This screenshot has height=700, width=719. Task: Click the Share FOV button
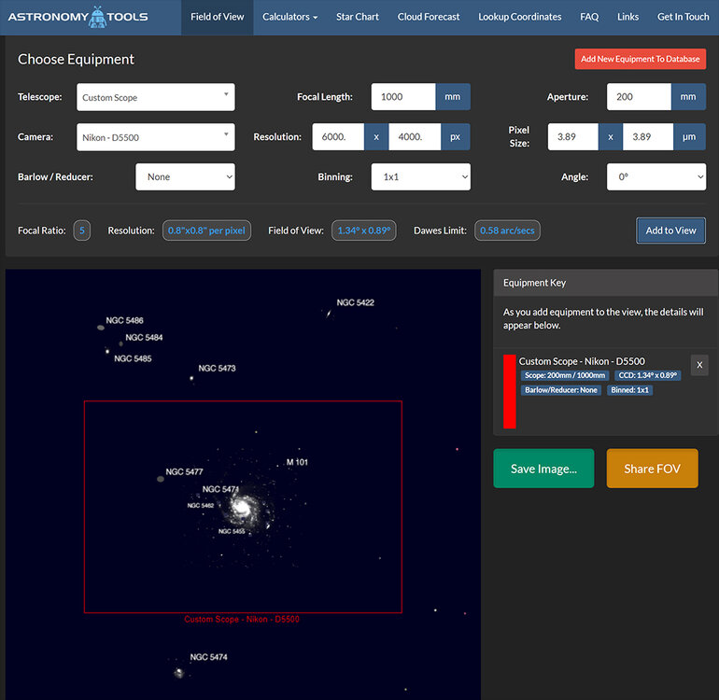click(x=652, y=469)
